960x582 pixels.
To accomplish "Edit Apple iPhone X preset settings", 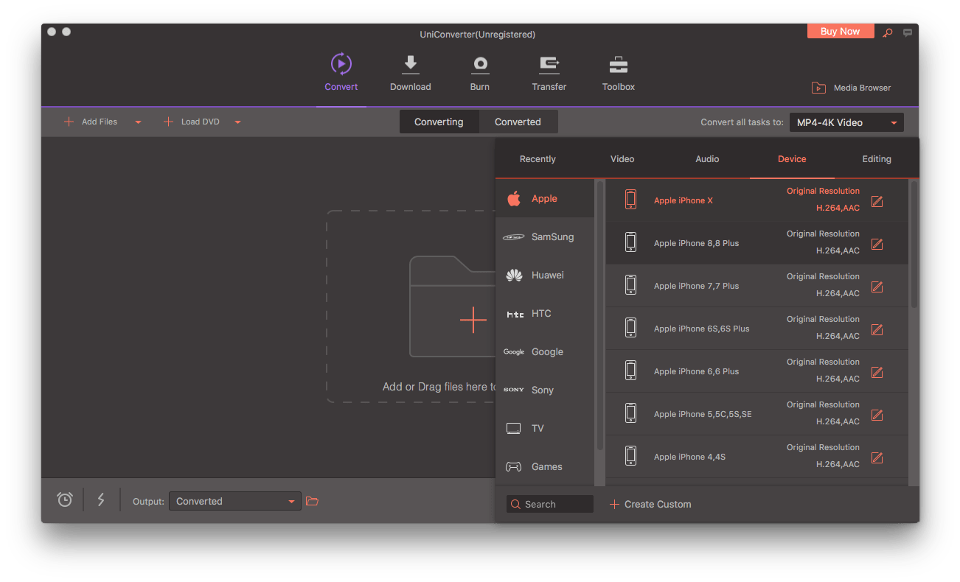I will pyautogui.click(x=877, y=201).
